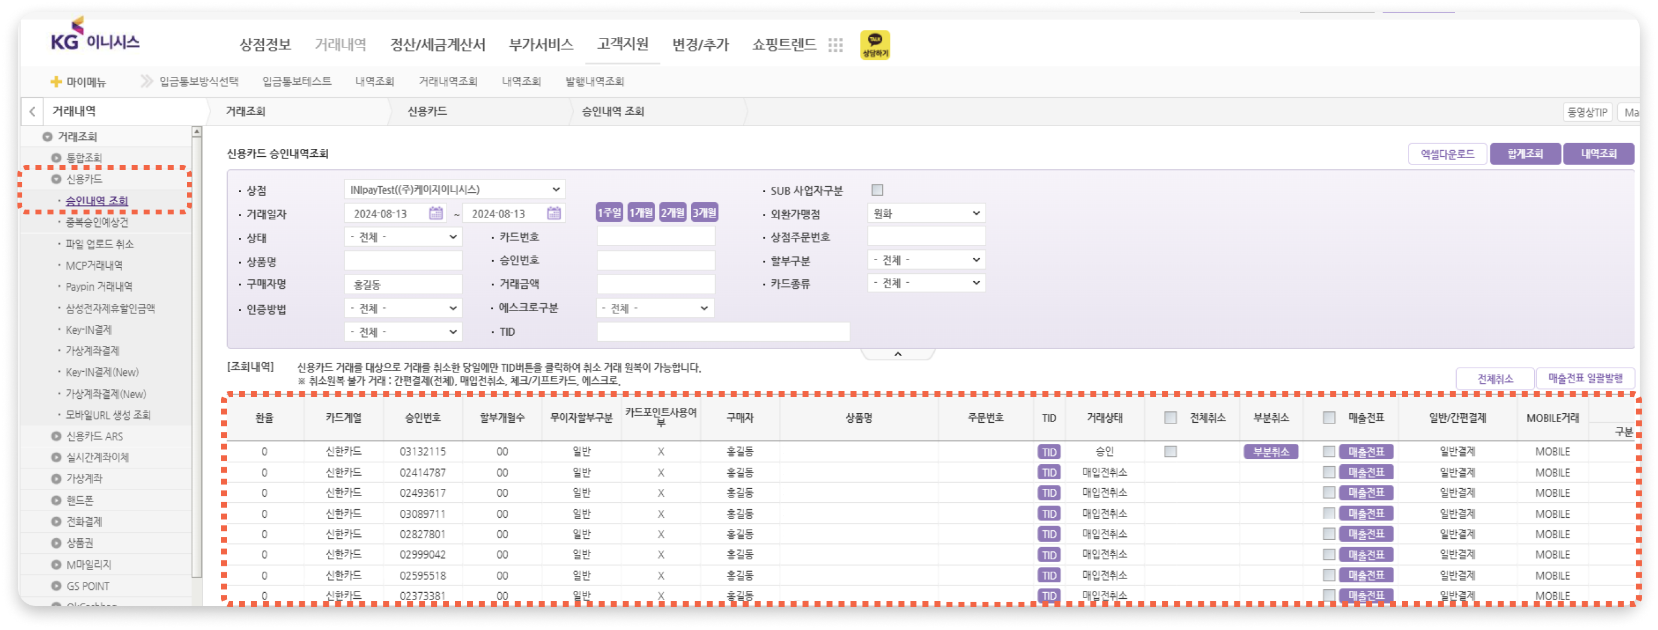
Task: Check 매출전표 box for approval 02493617
Action: [1329, 492]
